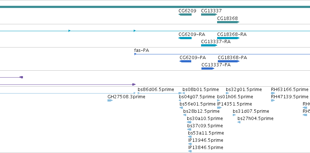Select the CG6209-PA protein glyph
Image resolution: width=310 pixels, height=153 pixels.
tap(185, 61)
